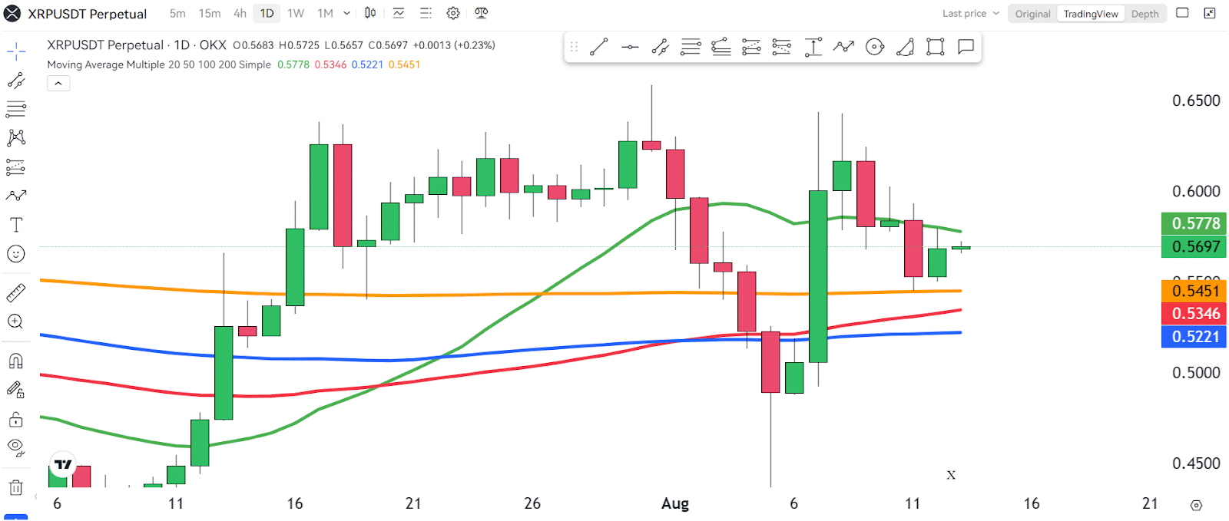
Task: Open the emoji icons tool
Action: (x=16, y=254)
